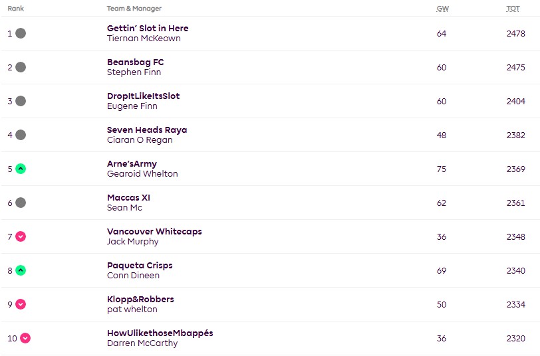Click Paqueta Crisps total score 2340

click(515, 271)
